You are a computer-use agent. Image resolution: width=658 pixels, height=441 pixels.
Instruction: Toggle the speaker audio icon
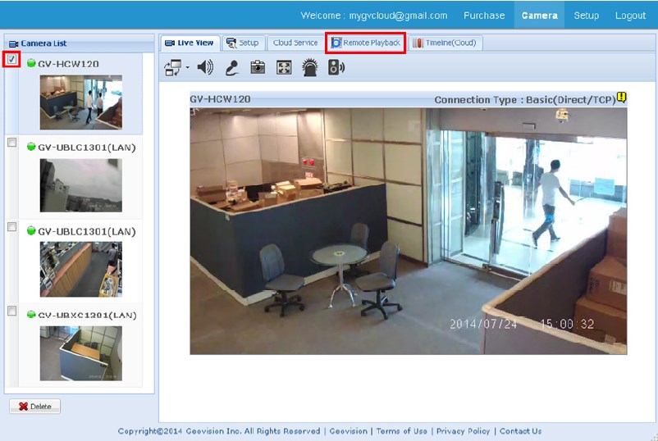[205, 67]
